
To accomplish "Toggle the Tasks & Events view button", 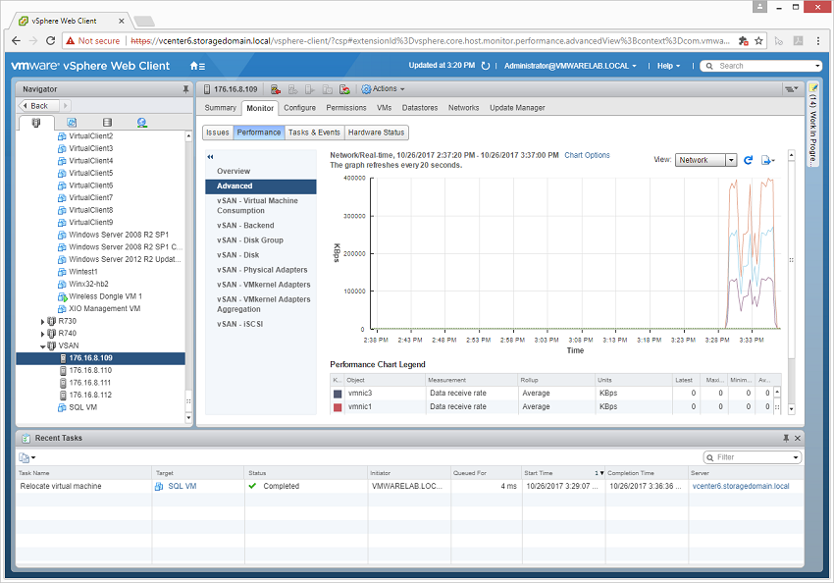I will click(314, 132).
